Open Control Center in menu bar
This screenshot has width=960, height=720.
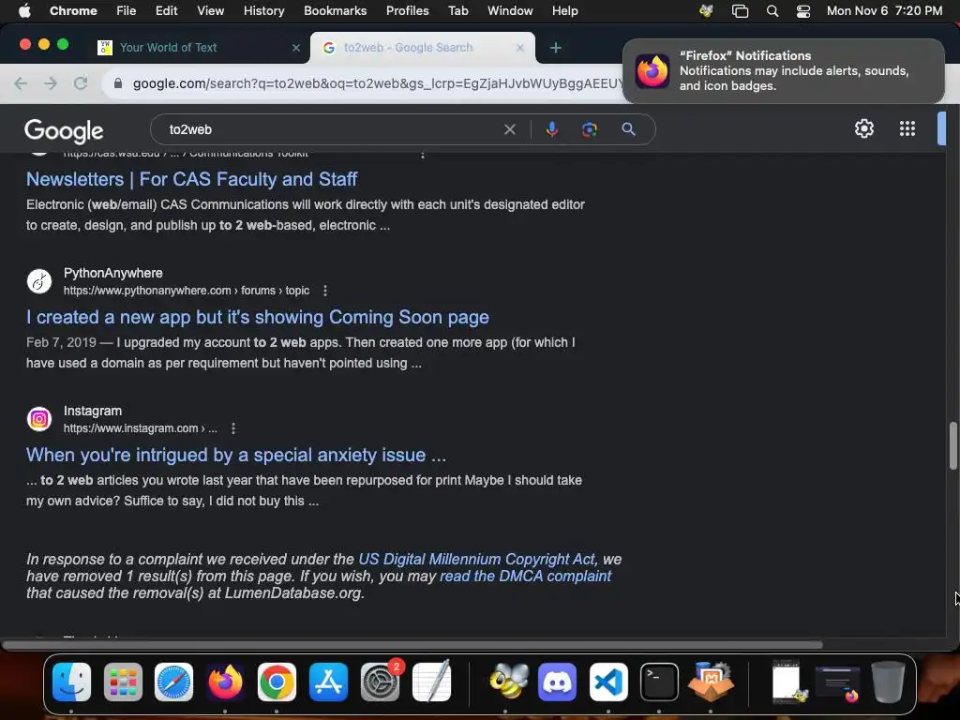[x=803, y=11]
